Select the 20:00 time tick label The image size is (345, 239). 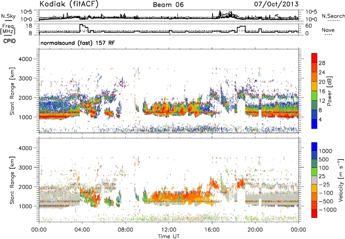255,230
